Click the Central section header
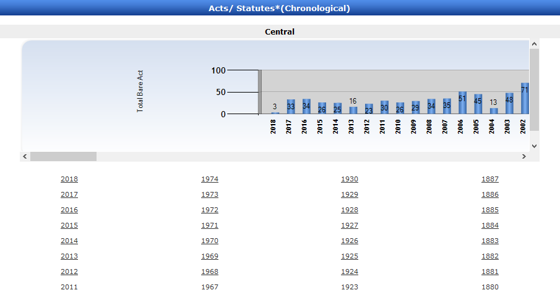560x290 pixels. pos(280,32)
